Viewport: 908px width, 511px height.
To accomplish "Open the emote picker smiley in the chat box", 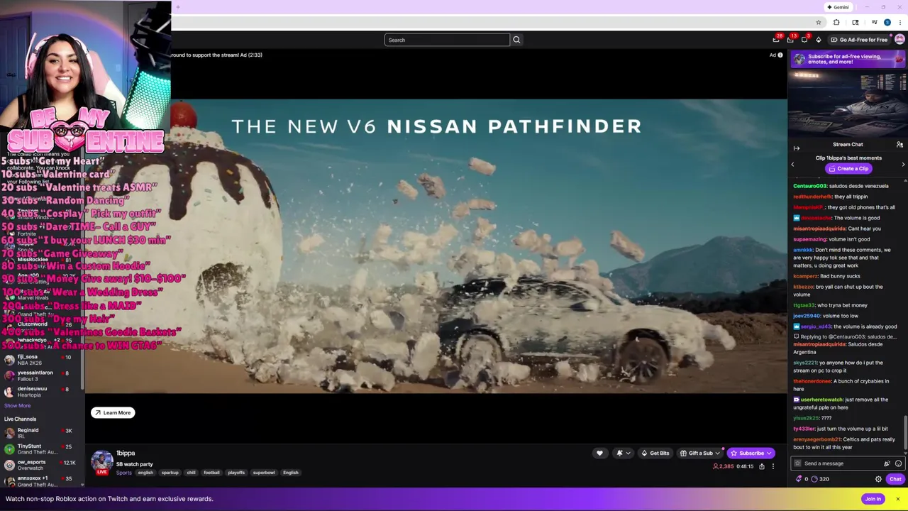I will [898, 463].
